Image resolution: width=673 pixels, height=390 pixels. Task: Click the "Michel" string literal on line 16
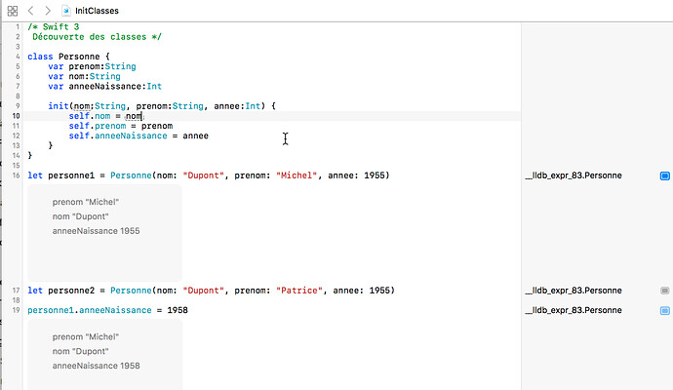tap(297, 175)
